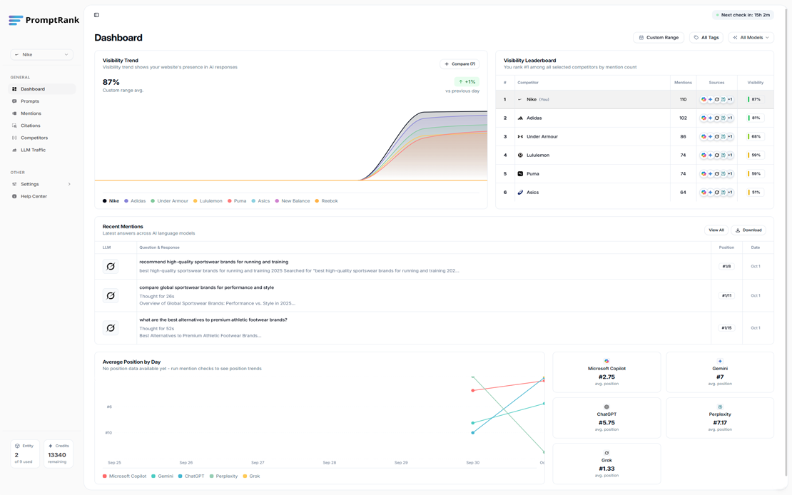Screen dimensions: 792x495
Task: Click View All recent mentions
Action: click(716, 230)
